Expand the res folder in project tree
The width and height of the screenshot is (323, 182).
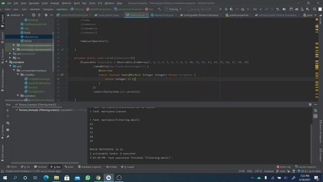click(10, 58)
